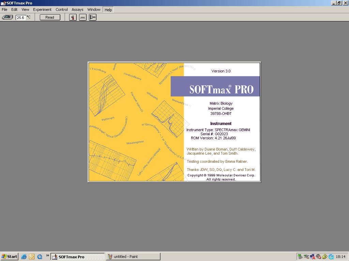
Task: Click the taskbar clock showing 18:14
Action: tap(340, 257)
